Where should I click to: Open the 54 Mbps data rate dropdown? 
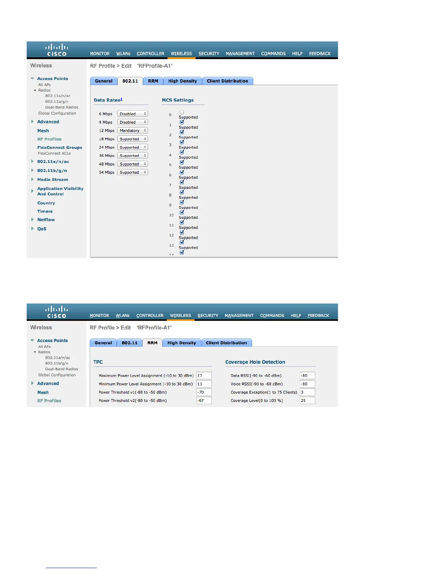(x=133, y=172)
